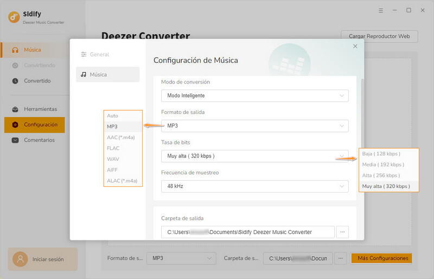Browse output folder with dialog's ellipsis button
This screenshot has width=434, height=279.
pyautogui.click(x=342, y=232)
